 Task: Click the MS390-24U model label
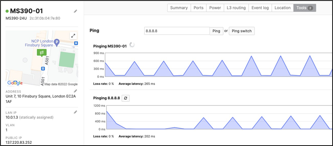(16, 18)
